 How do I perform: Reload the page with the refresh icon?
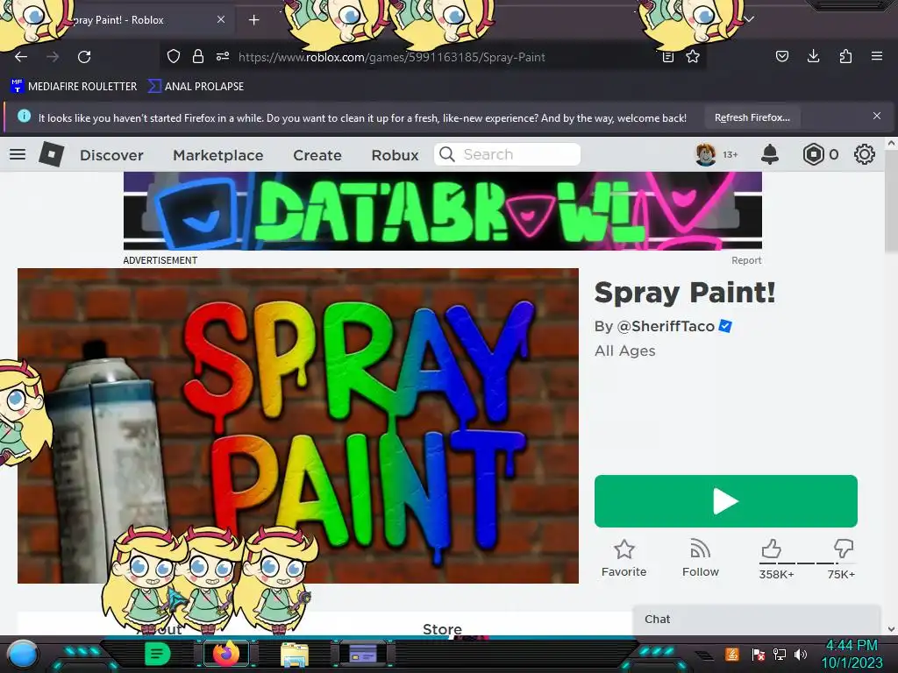(x=84, y=57)
